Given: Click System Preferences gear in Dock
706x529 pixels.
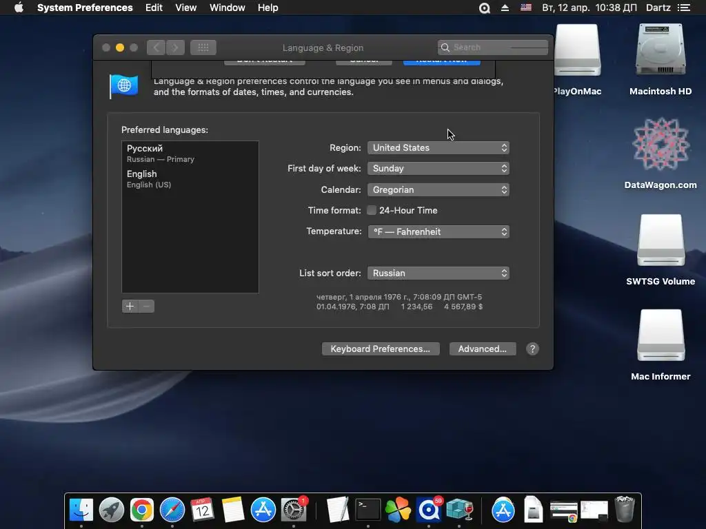Looking at the screenshot, I should pyautogui.click(x=294, y=510).
